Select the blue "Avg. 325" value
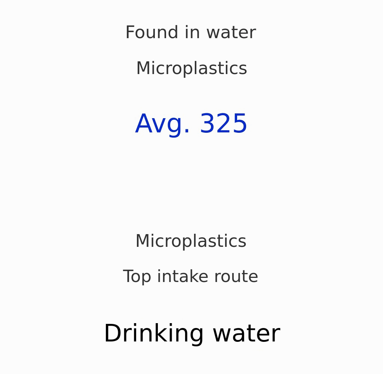The image size is (383, 374). point(191,125)
